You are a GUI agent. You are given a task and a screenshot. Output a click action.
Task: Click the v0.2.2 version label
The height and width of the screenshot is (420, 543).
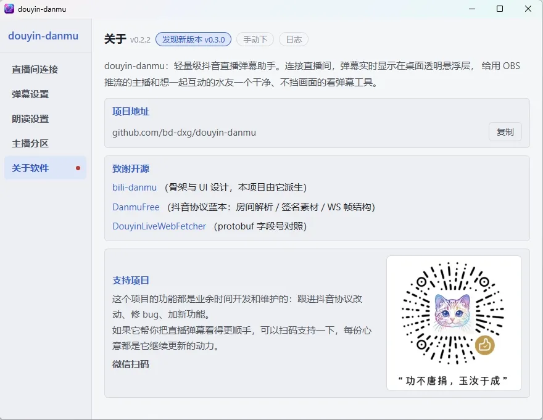point(140,40)
